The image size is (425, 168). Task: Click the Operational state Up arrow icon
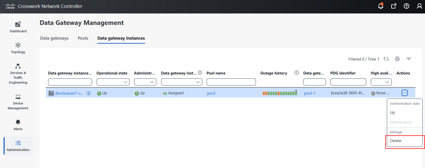click(x=99, y=94)
